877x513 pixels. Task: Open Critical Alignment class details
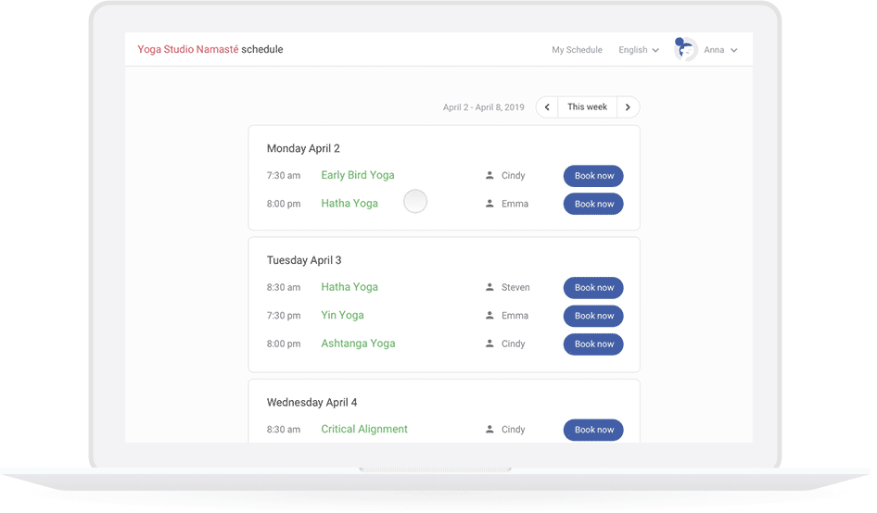(364, 430)
